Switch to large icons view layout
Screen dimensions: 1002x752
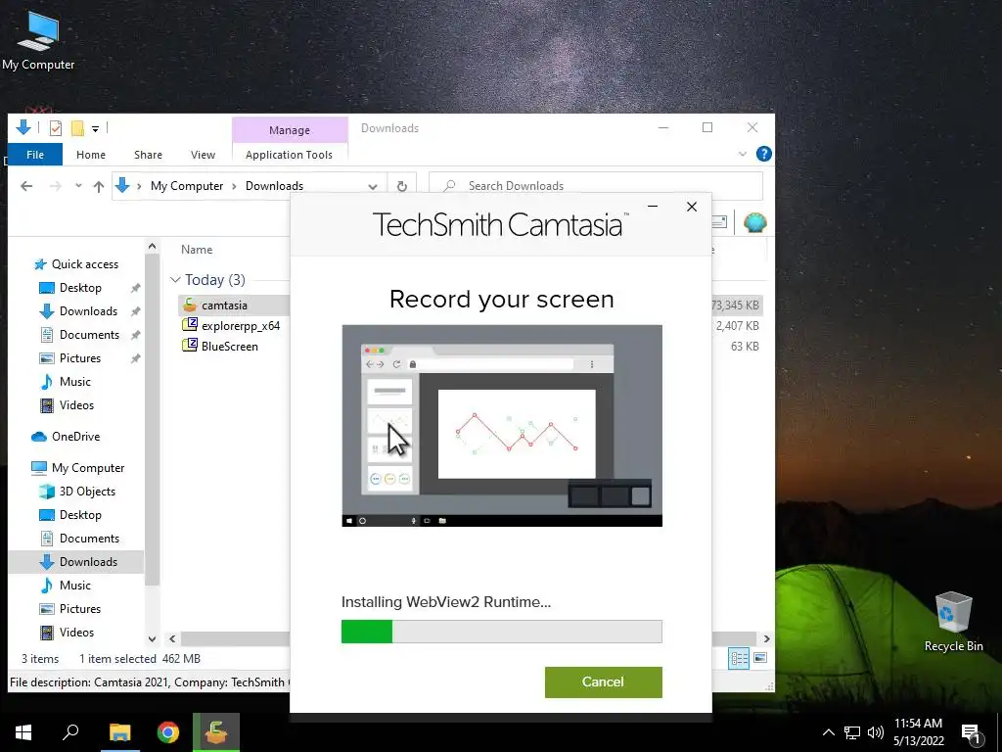click(759, 658)
